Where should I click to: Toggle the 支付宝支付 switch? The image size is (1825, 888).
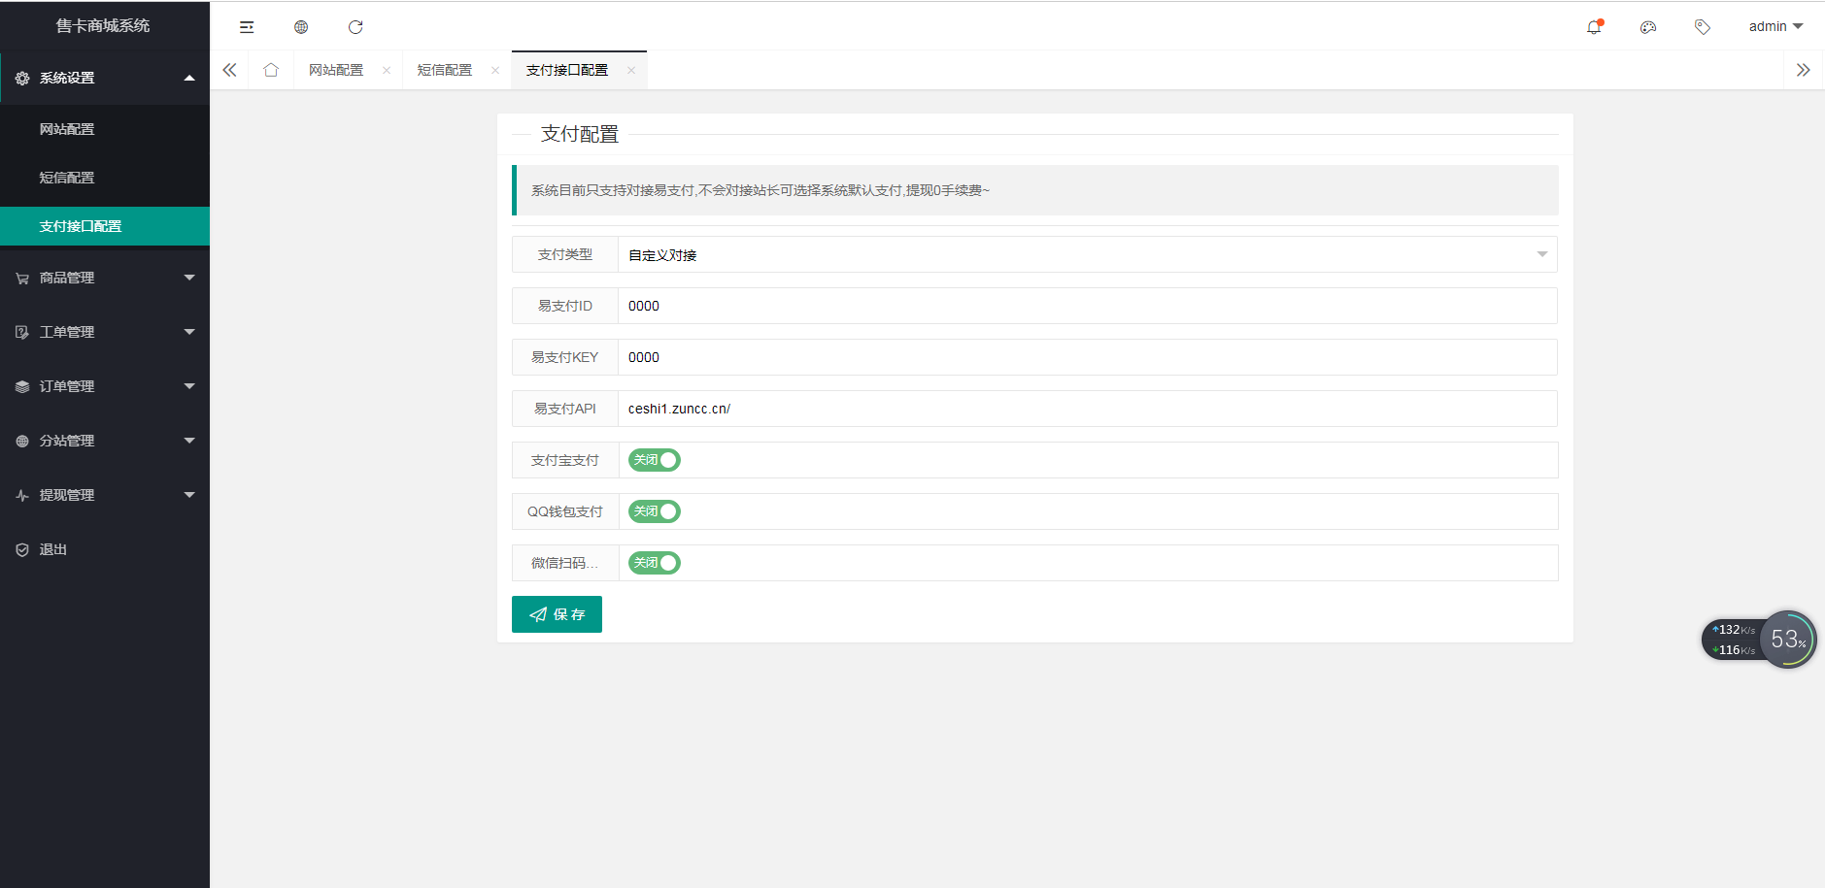(655, 460)
